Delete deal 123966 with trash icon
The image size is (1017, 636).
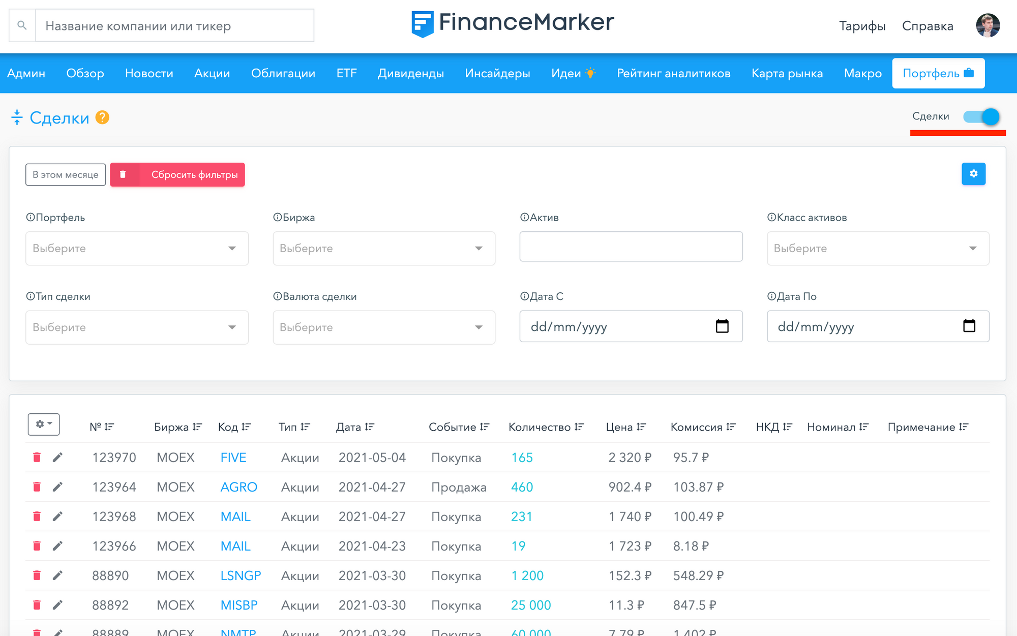click(37, 546)
